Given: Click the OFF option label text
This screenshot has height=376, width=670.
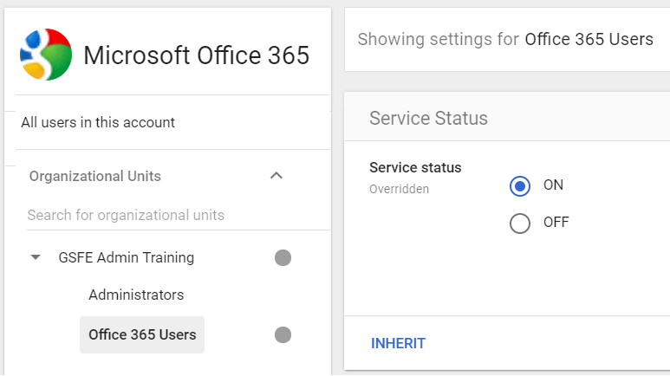Looking at the screenshot, I should pyautogui.click(x=556, y=223).
